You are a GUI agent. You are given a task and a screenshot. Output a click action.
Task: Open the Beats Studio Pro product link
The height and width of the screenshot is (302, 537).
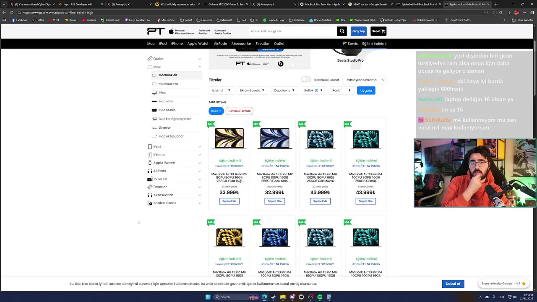(350, 60)
